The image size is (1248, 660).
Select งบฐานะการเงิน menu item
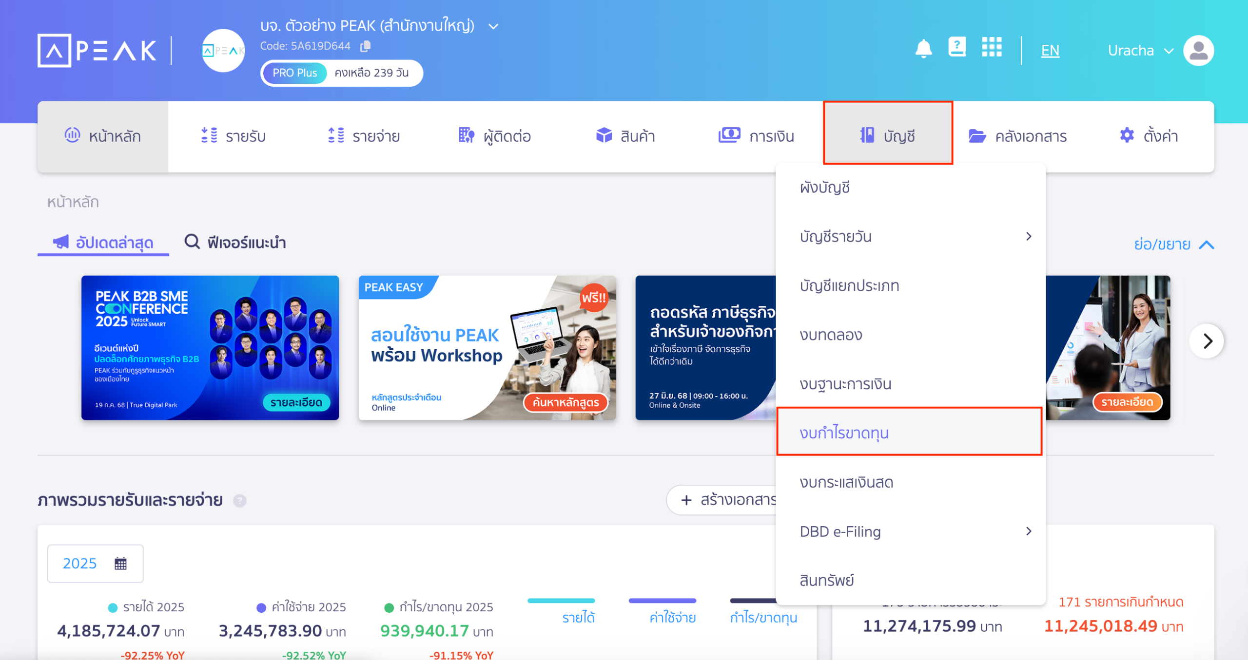click(911, 384)
